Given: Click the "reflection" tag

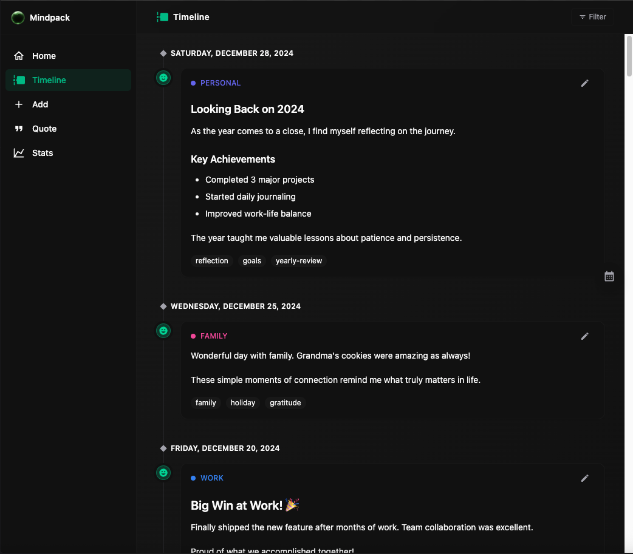Looking at the screenshot, I should tap(211, 260).
